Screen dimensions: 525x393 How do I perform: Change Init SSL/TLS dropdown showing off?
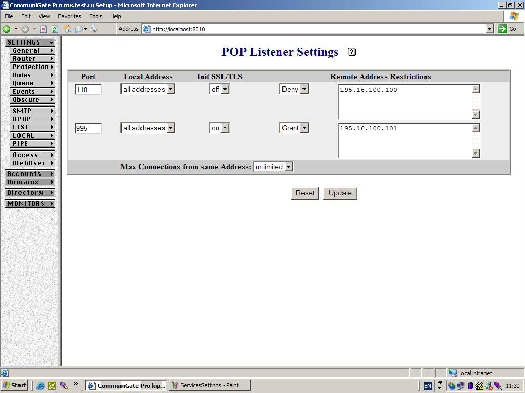219,89
